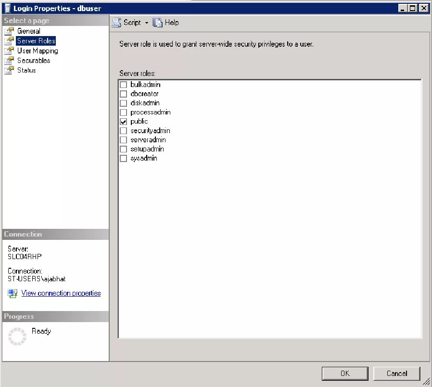Enable the setupadmin role checkbox

pyautogui.click(x=124, y=149)
